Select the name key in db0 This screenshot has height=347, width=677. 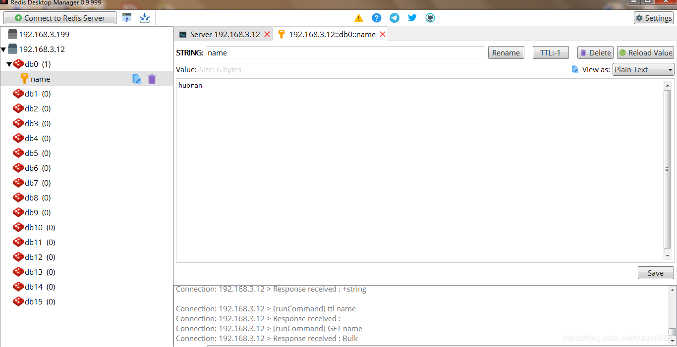[86, 79]
